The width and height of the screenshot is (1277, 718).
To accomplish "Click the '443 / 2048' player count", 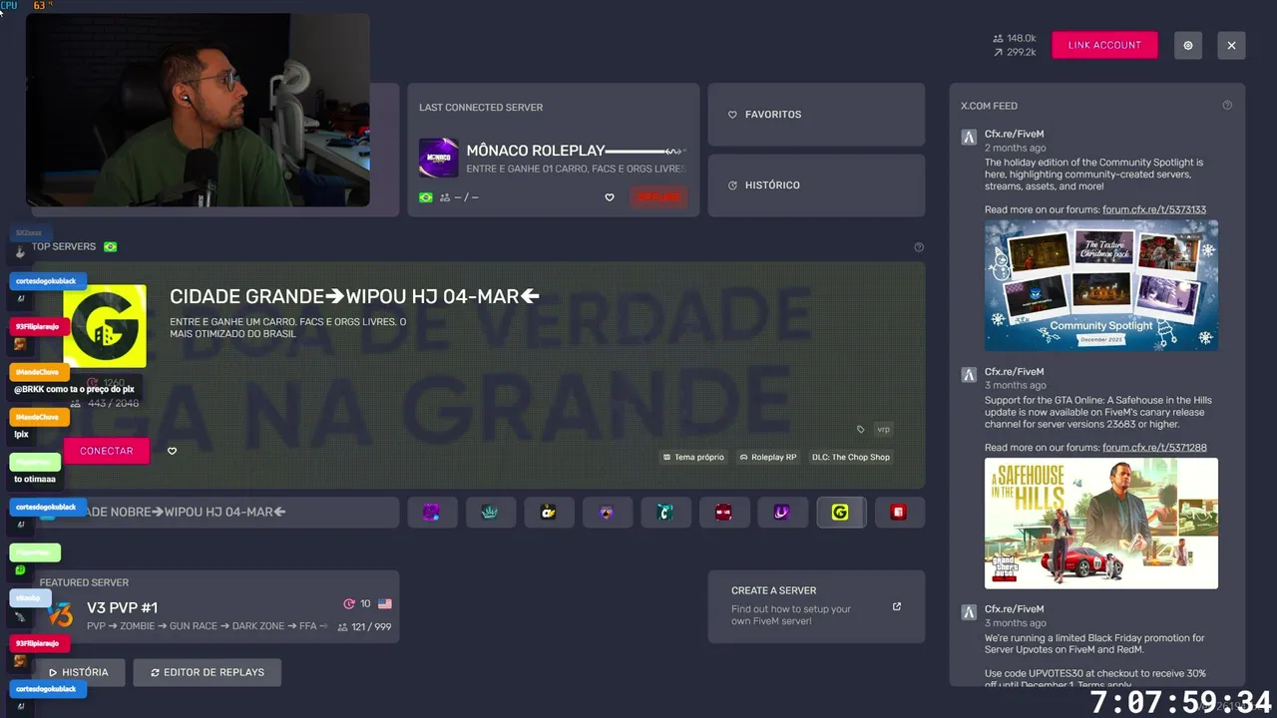I will pyautogui.click(x=113, y=404).
